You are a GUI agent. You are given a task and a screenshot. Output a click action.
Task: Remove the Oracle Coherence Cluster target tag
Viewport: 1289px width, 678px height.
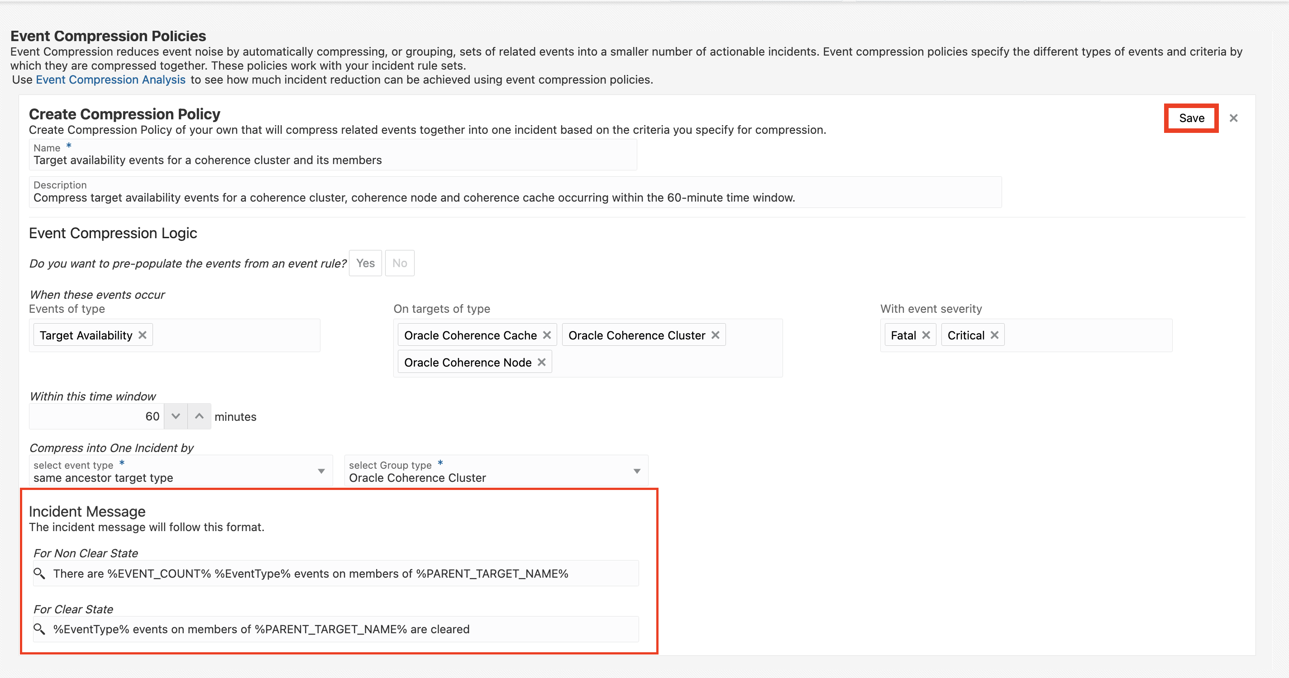[716, 335]
